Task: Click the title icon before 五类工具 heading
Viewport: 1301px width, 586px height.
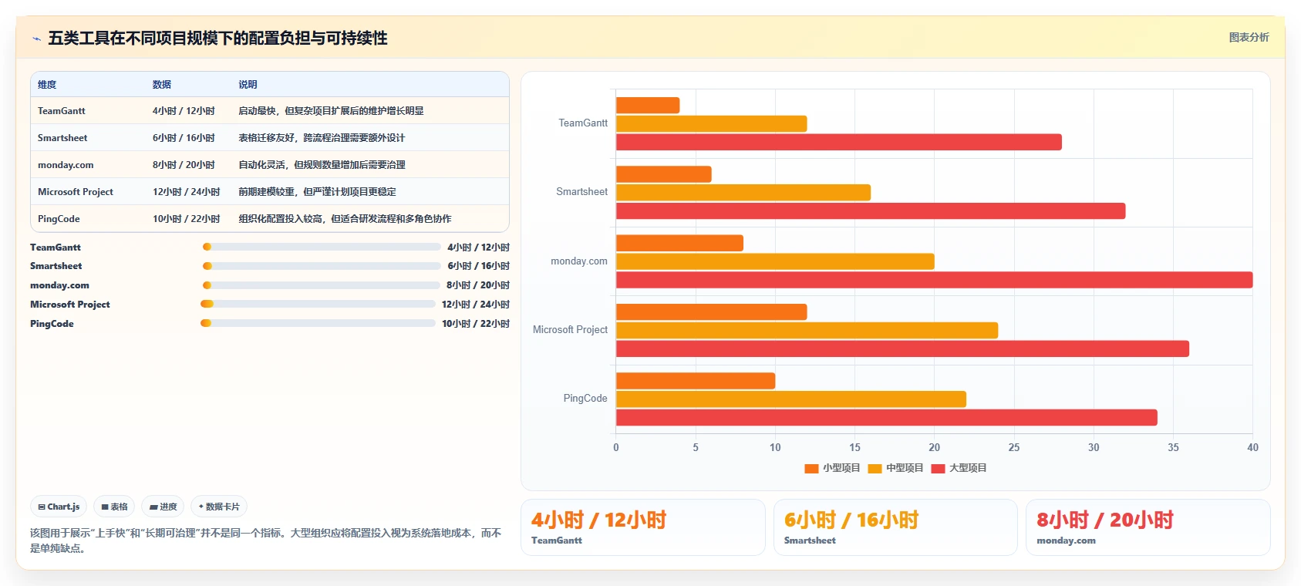Action: point(36,39)
